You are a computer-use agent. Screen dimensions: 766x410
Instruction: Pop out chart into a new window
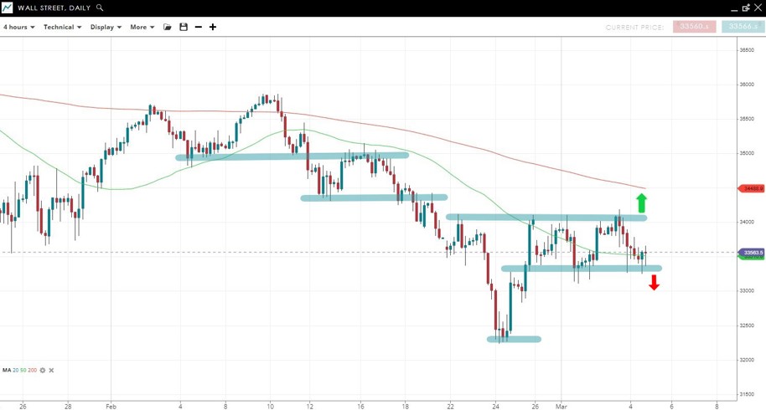[736, 8]
